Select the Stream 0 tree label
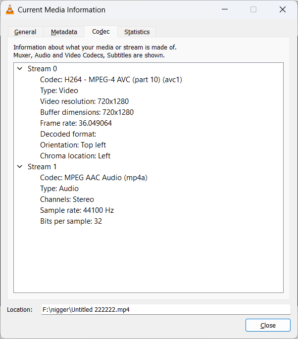298x339 pixels. [42, 69]
